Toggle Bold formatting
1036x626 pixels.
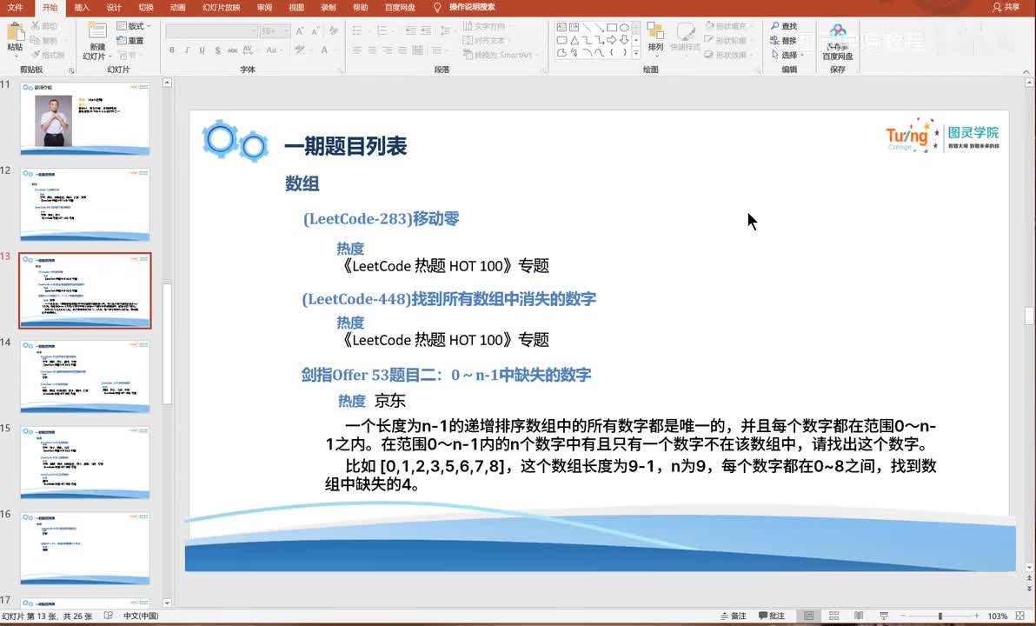pyautogui.click(x=172, y=50)
